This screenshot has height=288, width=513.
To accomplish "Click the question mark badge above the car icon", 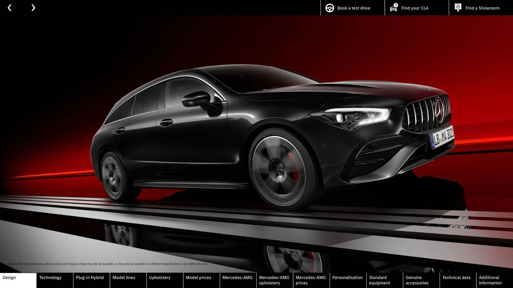I will (x=395, y=5).
